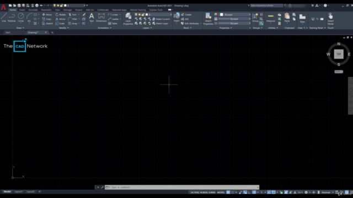
Task: Select the Array tool
Action: click(73, 23)
